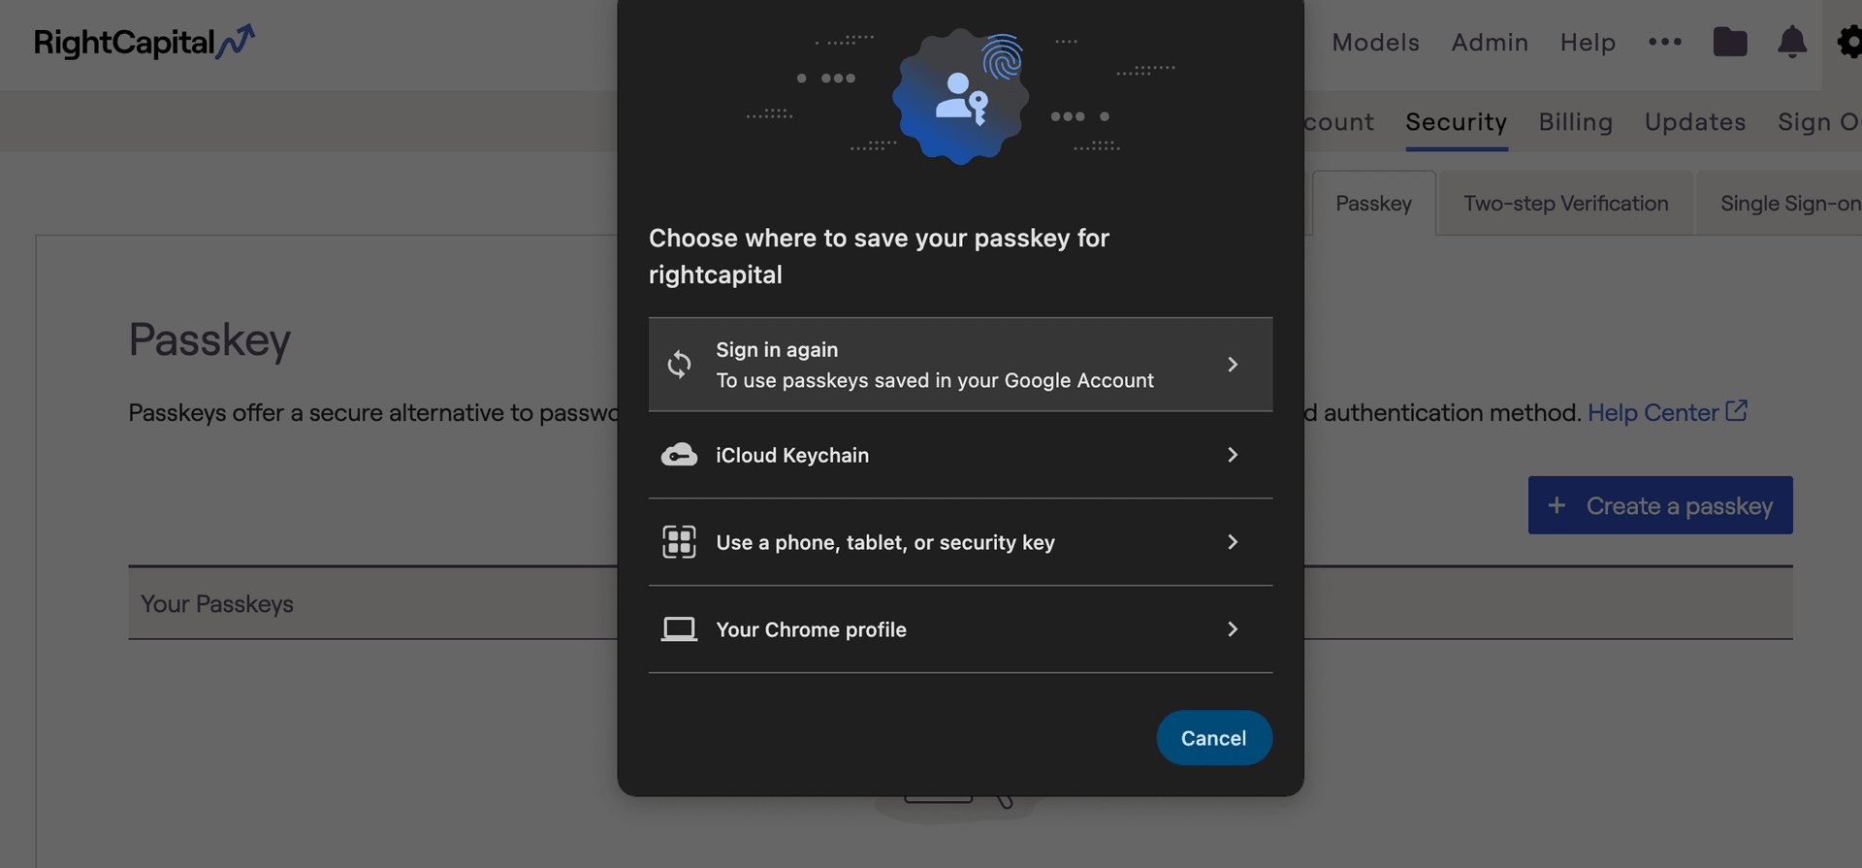Expand the phone, tablet, or security key chevron
This screenshot has width=1862, height=868.
pyautogui.click(x=1233, y=542)
